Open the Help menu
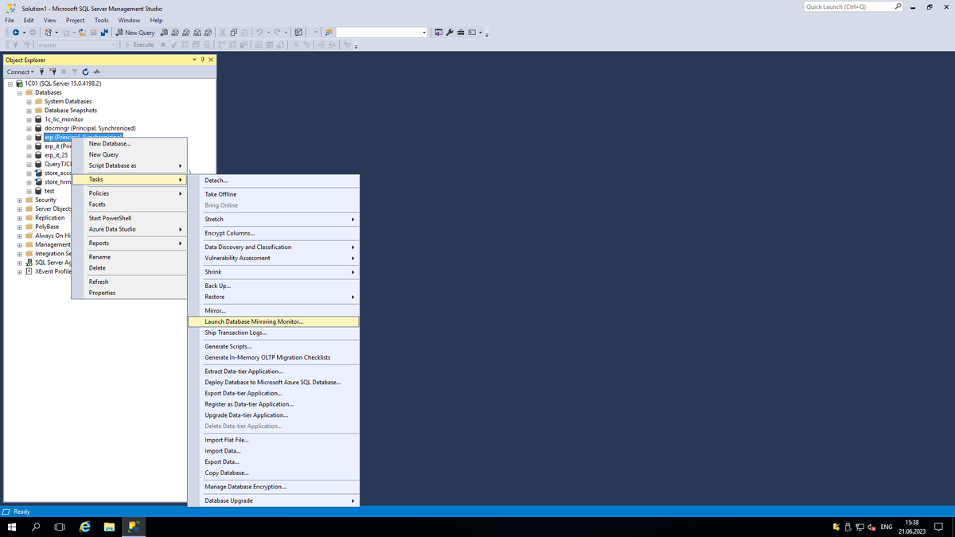This screenshot has width=955, height=537. coord(156,20)
